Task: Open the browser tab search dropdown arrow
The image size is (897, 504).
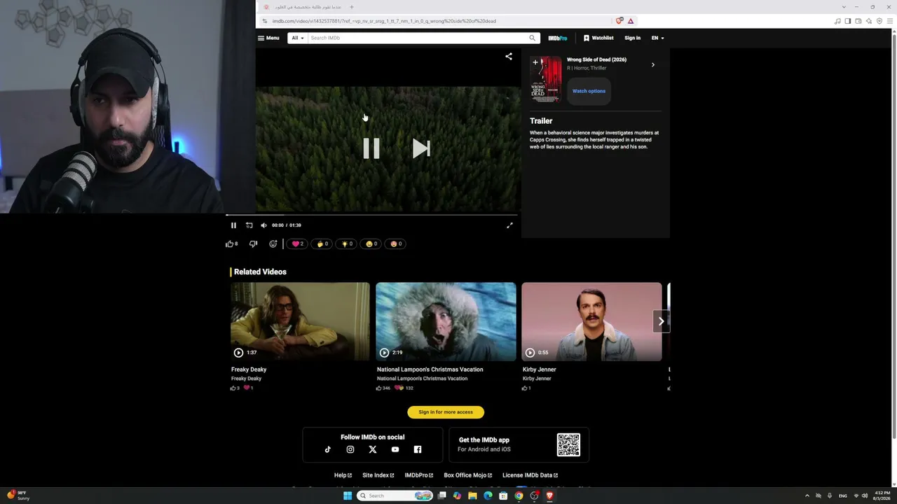Action: [844, 7]
